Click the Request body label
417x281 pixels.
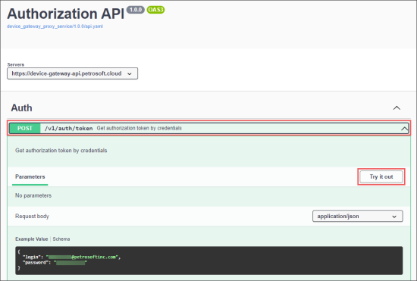point(32,216)
